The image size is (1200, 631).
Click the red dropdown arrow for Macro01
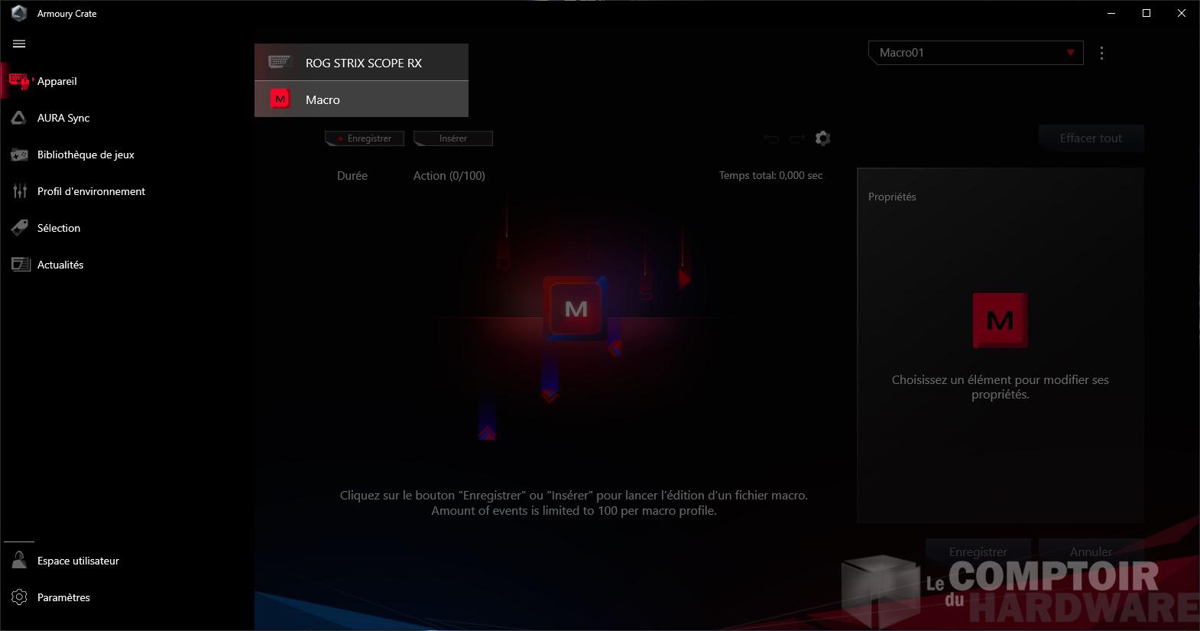(1070, 53)
